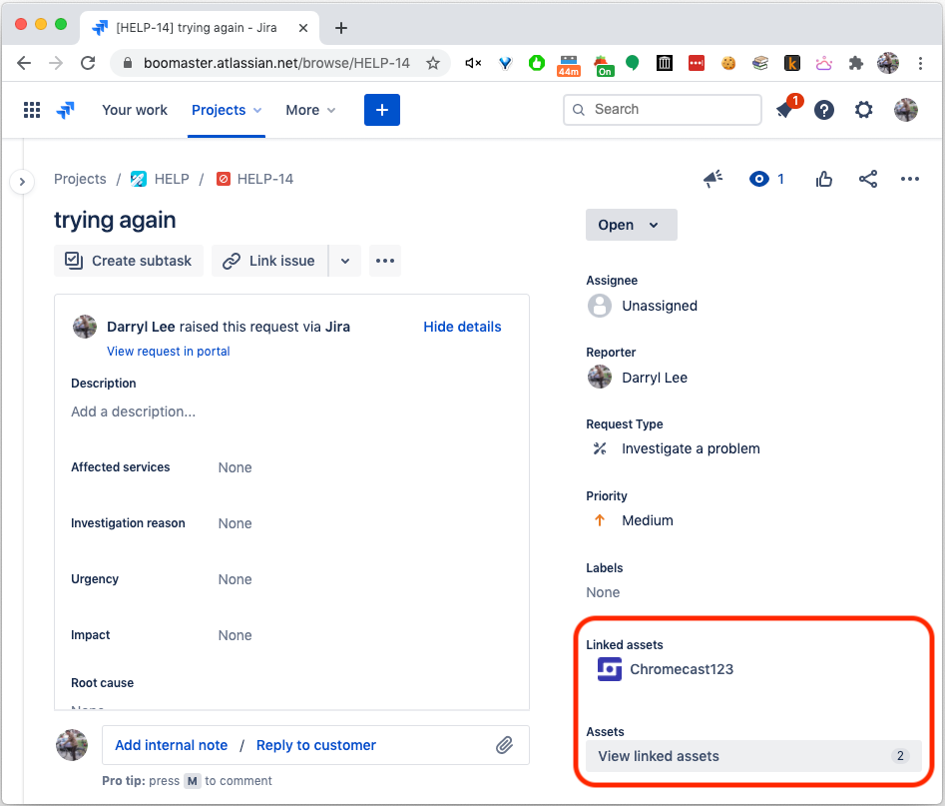The height and width of the screenshot is (806, 945).
Task: Click the issue title trying again
Action: click(115, 220)
